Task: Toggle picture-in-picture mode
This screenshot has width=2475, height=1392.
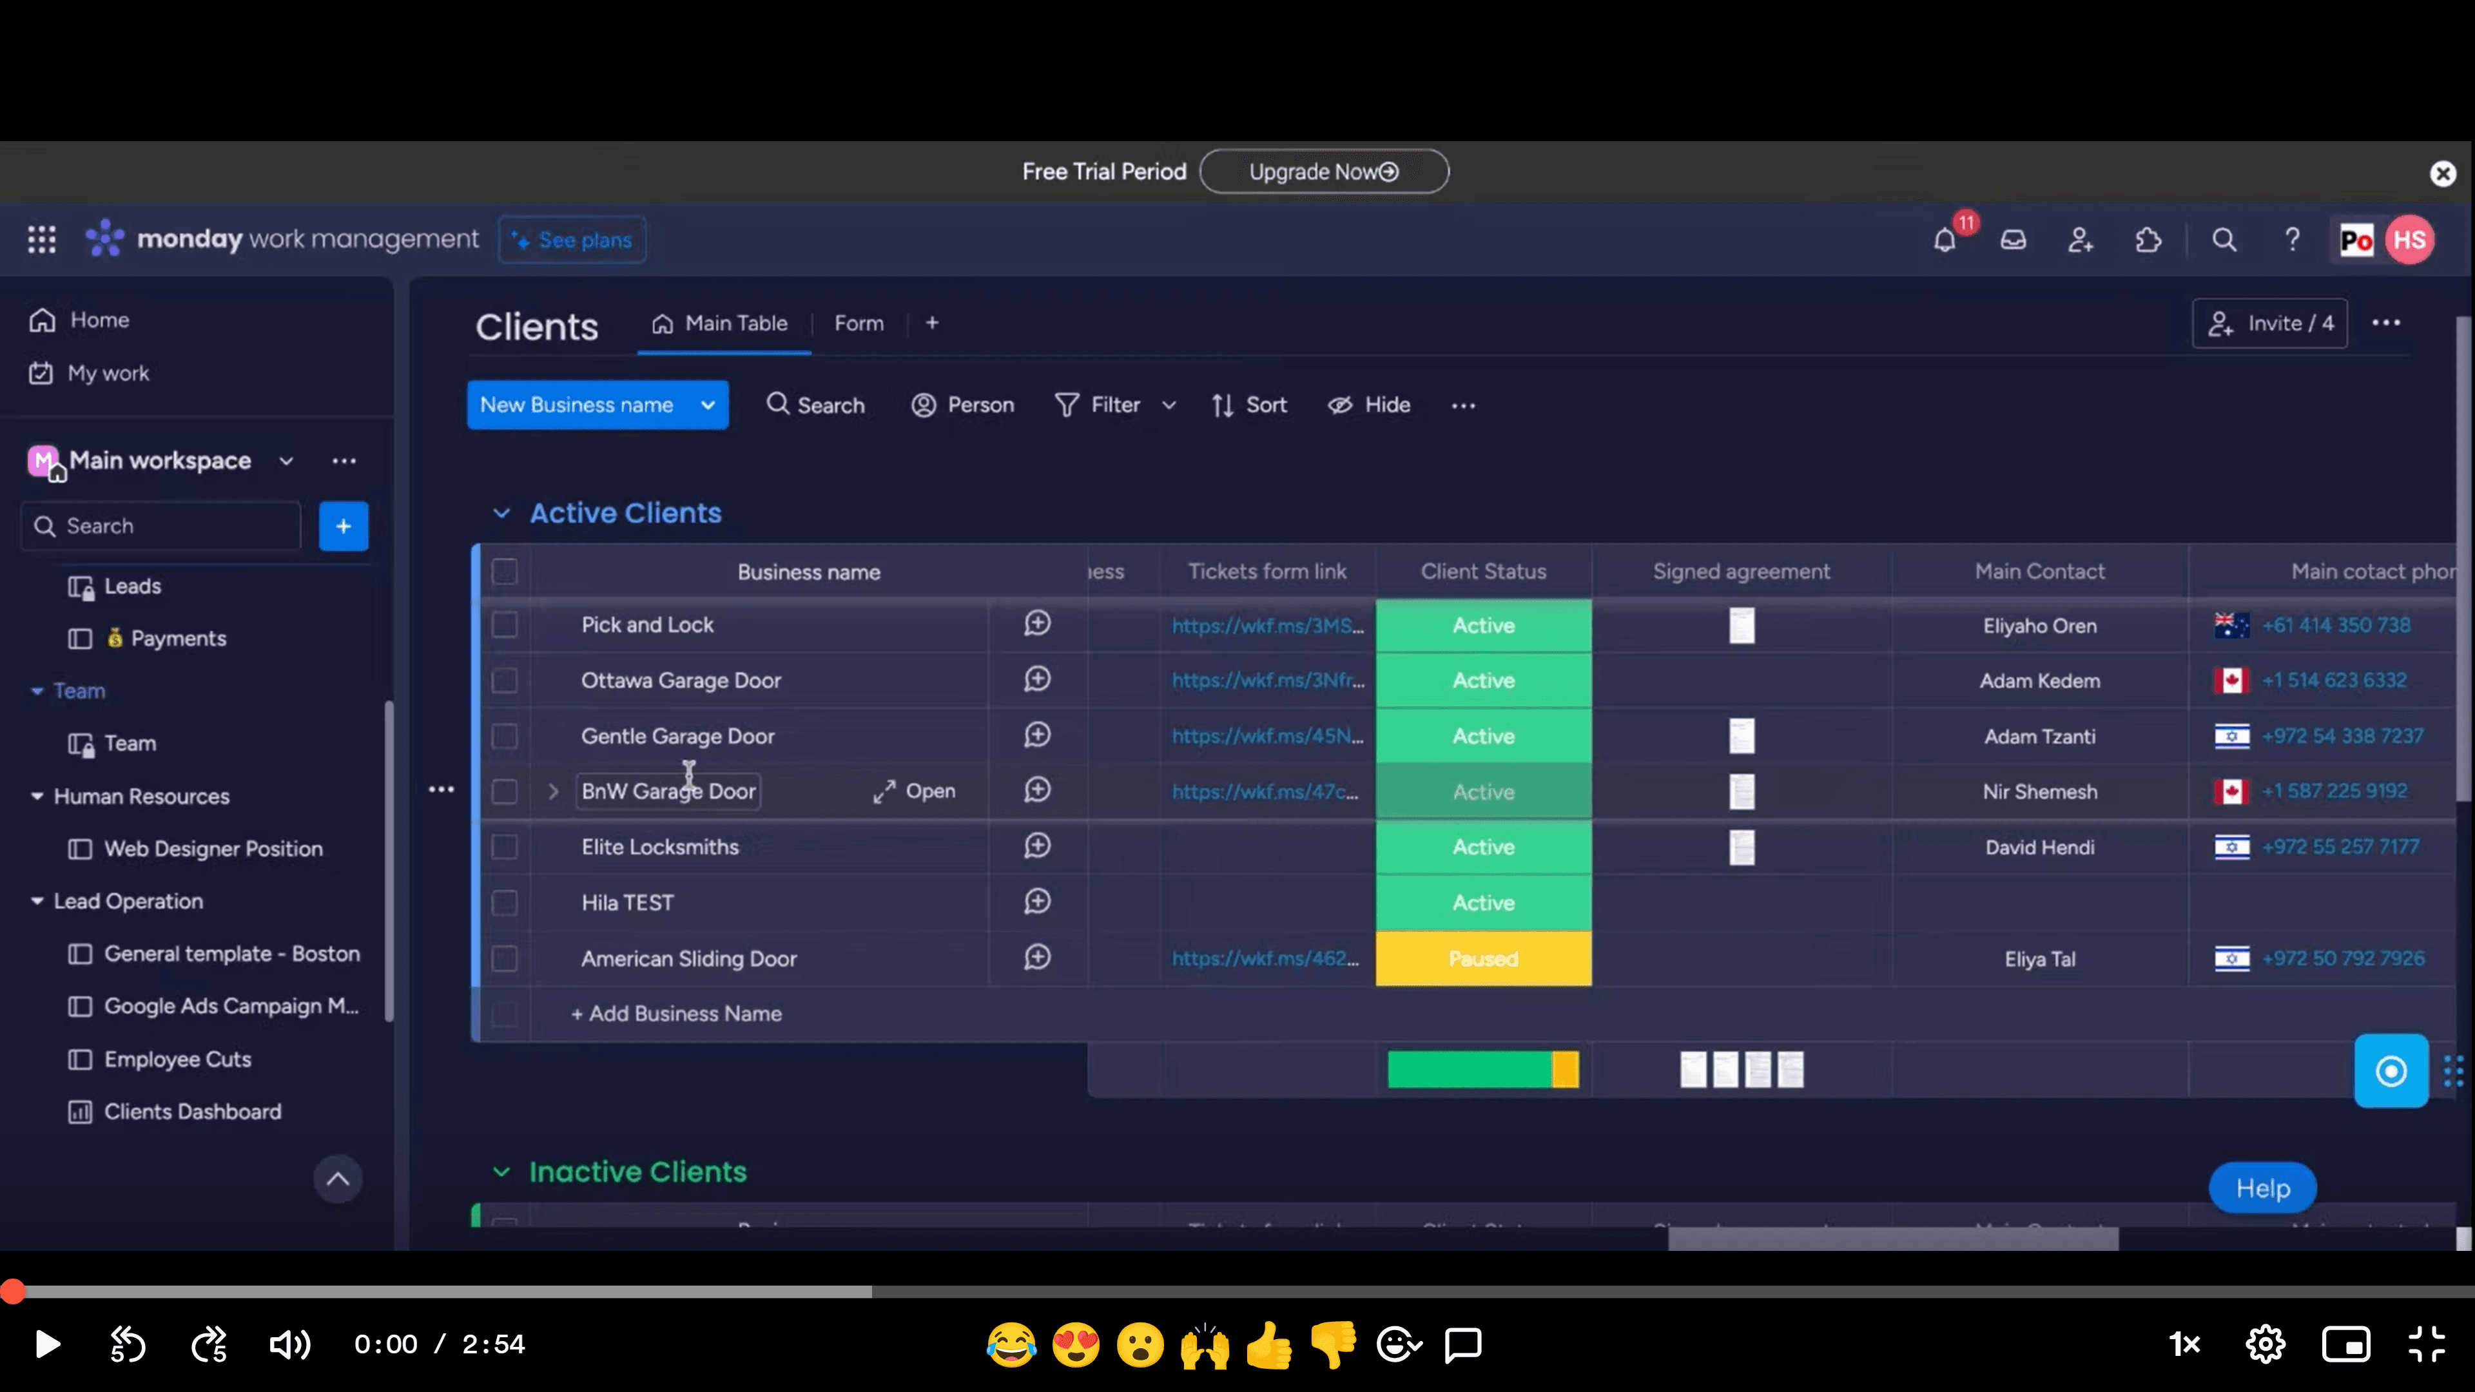Action: click(2345, 1344)
